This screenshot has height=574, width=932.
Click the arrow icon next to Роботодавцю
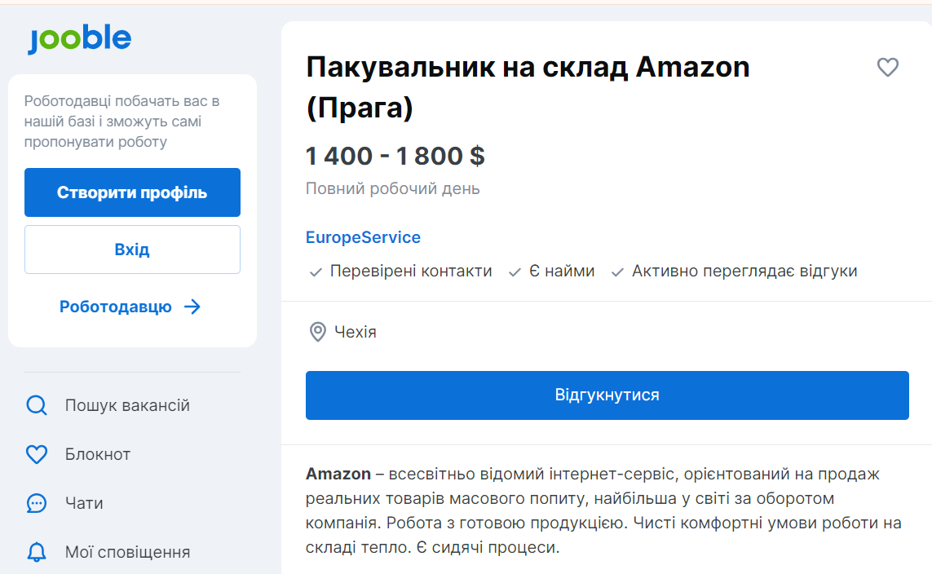193,307
